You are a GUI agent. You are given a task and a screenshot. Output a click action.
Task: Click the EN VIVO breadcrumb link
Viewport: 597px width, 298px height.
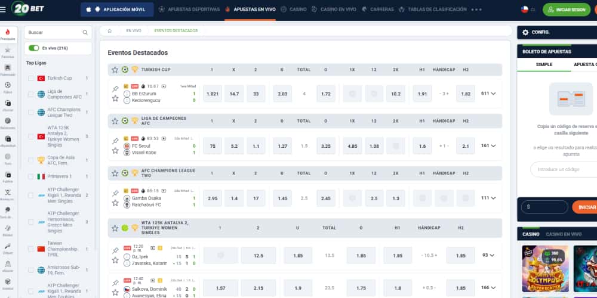(x=134, y=31)
